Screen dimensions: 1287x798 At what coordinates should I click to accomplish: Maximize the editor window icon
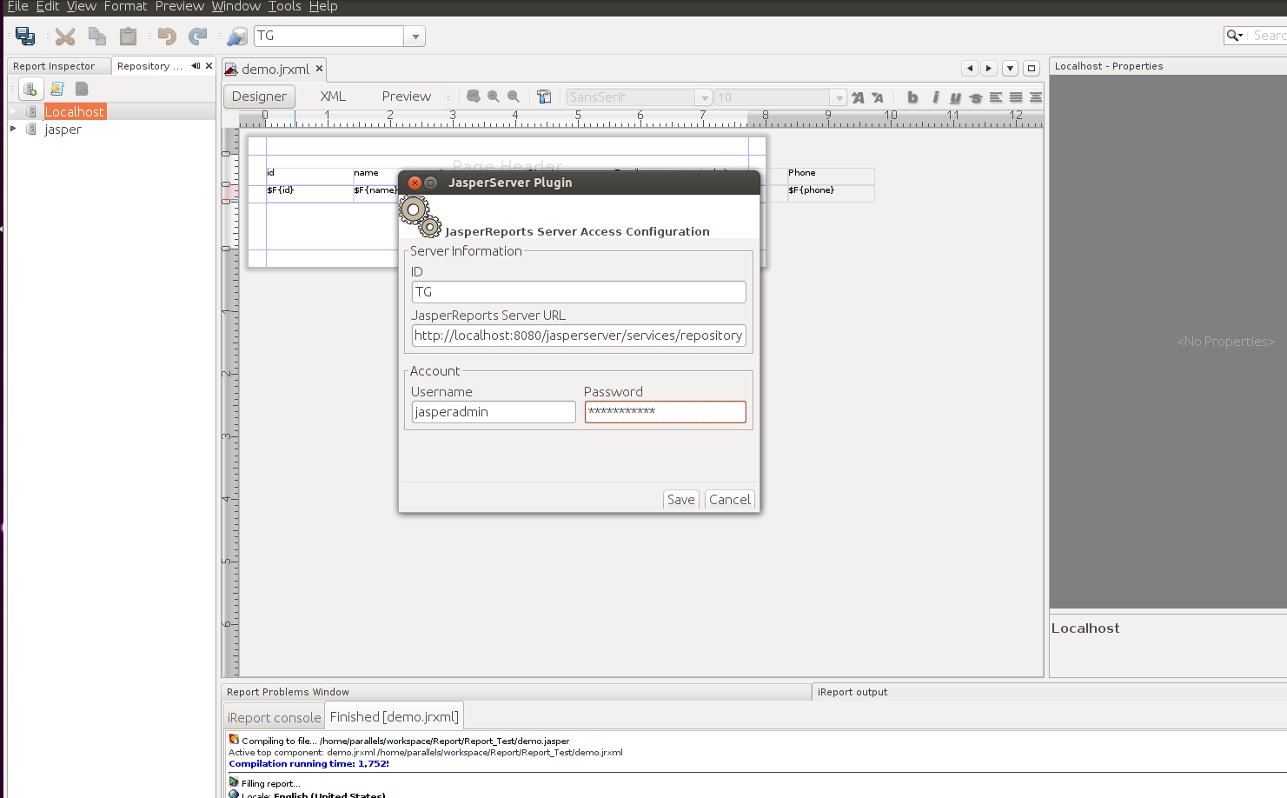tap(1032, 68)
